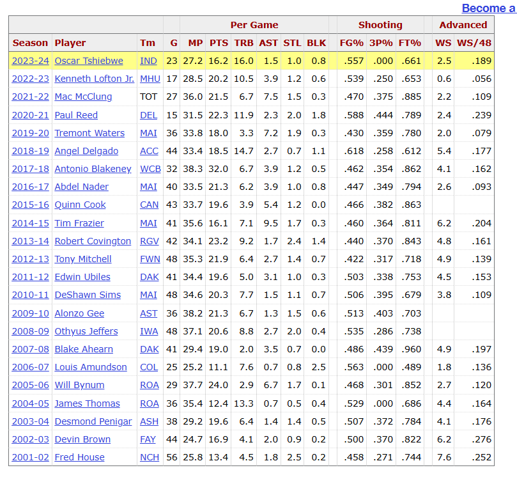Image resolution: width=517 pixels, height=477 pixels.
Task: Sort the table by TRB column
Action: click(x=243, y=43)
